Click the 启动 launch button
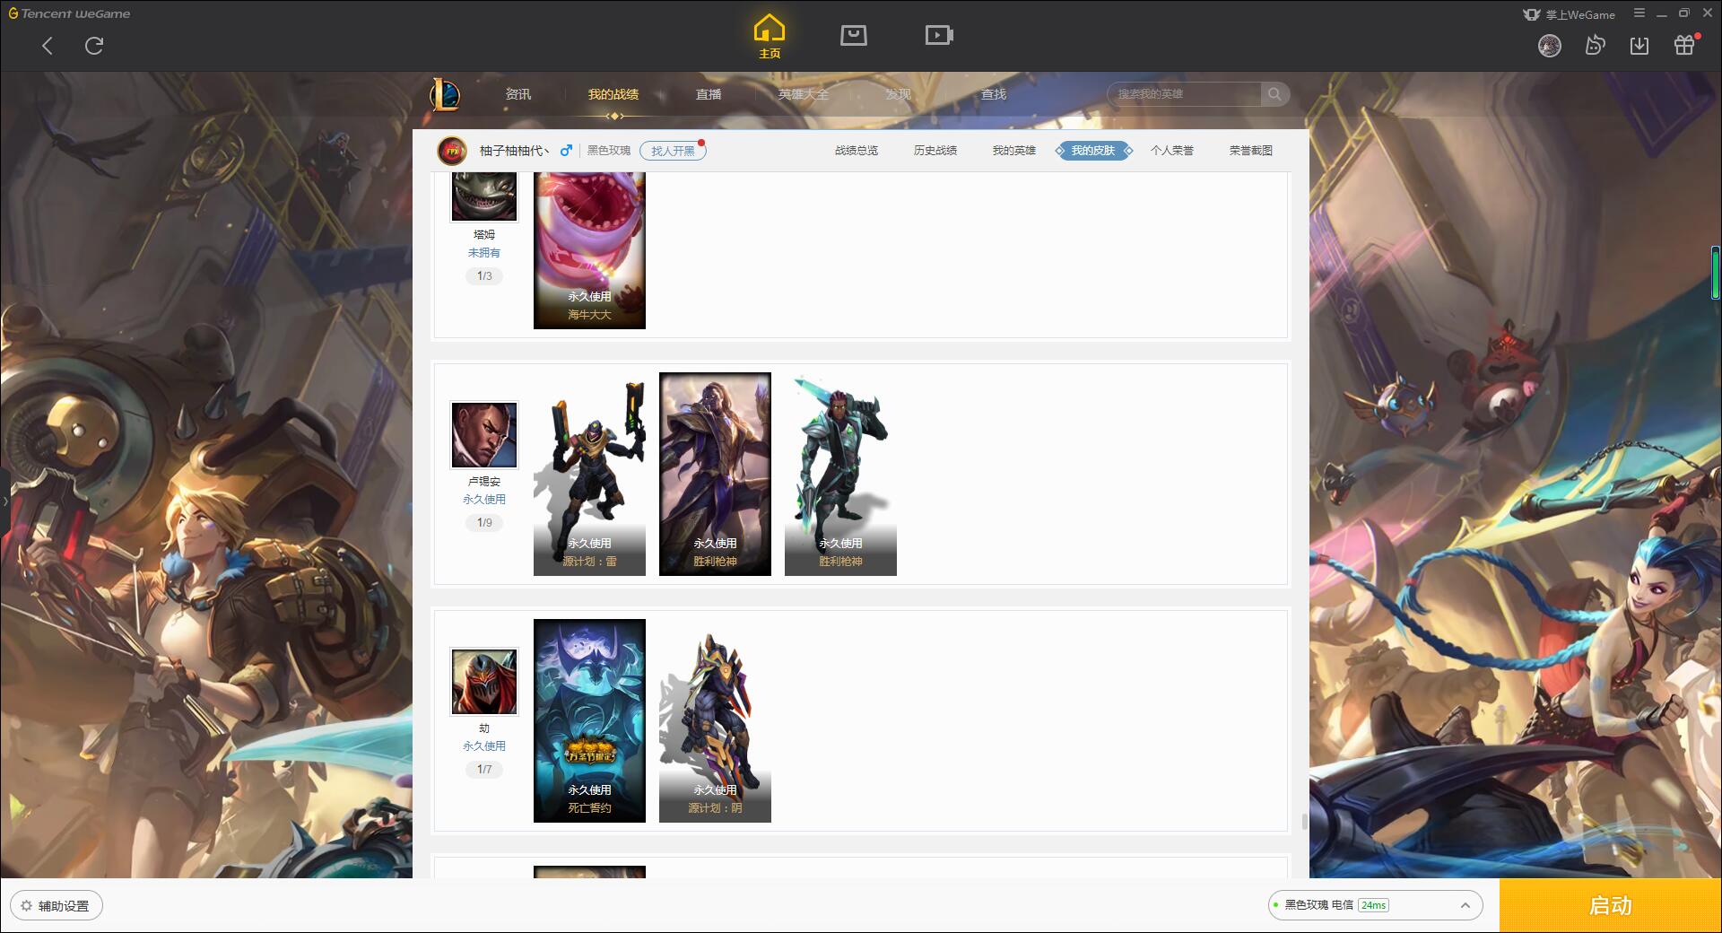Viewport: 1722px width, 933px height. tap(1611, 905)
